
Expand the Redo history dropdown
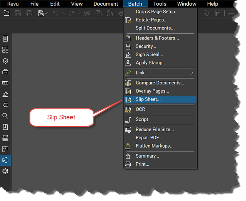coord(80,13)
